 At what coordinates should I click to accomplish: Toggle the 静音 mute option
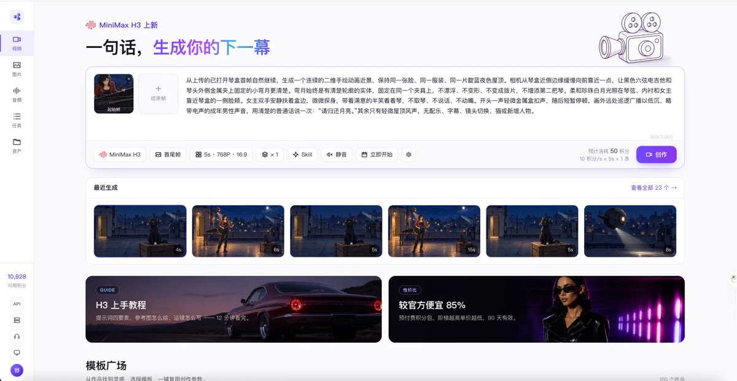coord(337,154)
